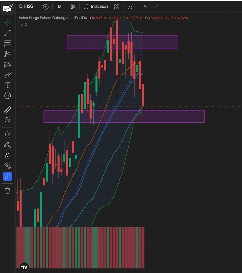The image size is (242, 273).
Task: Select the Text annotation tool
Action: click(x=7, y=85)
